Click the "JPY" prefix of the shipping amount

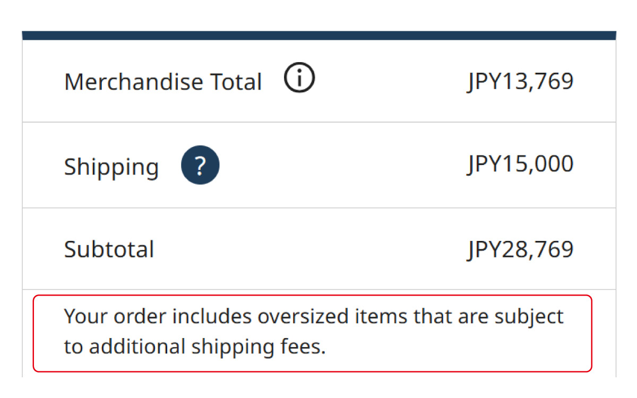coord(482,164)
